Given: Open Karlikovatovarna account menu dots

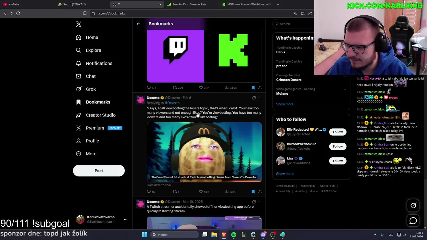Looking at the screenshot, I should (x=126, y=219).
